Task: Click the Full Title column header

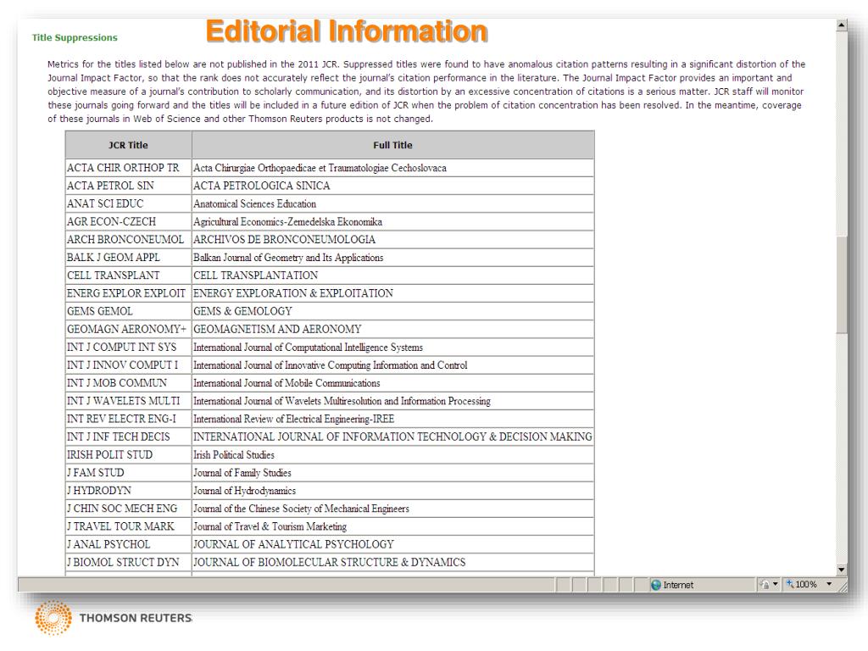Action: tap(392, 145)
